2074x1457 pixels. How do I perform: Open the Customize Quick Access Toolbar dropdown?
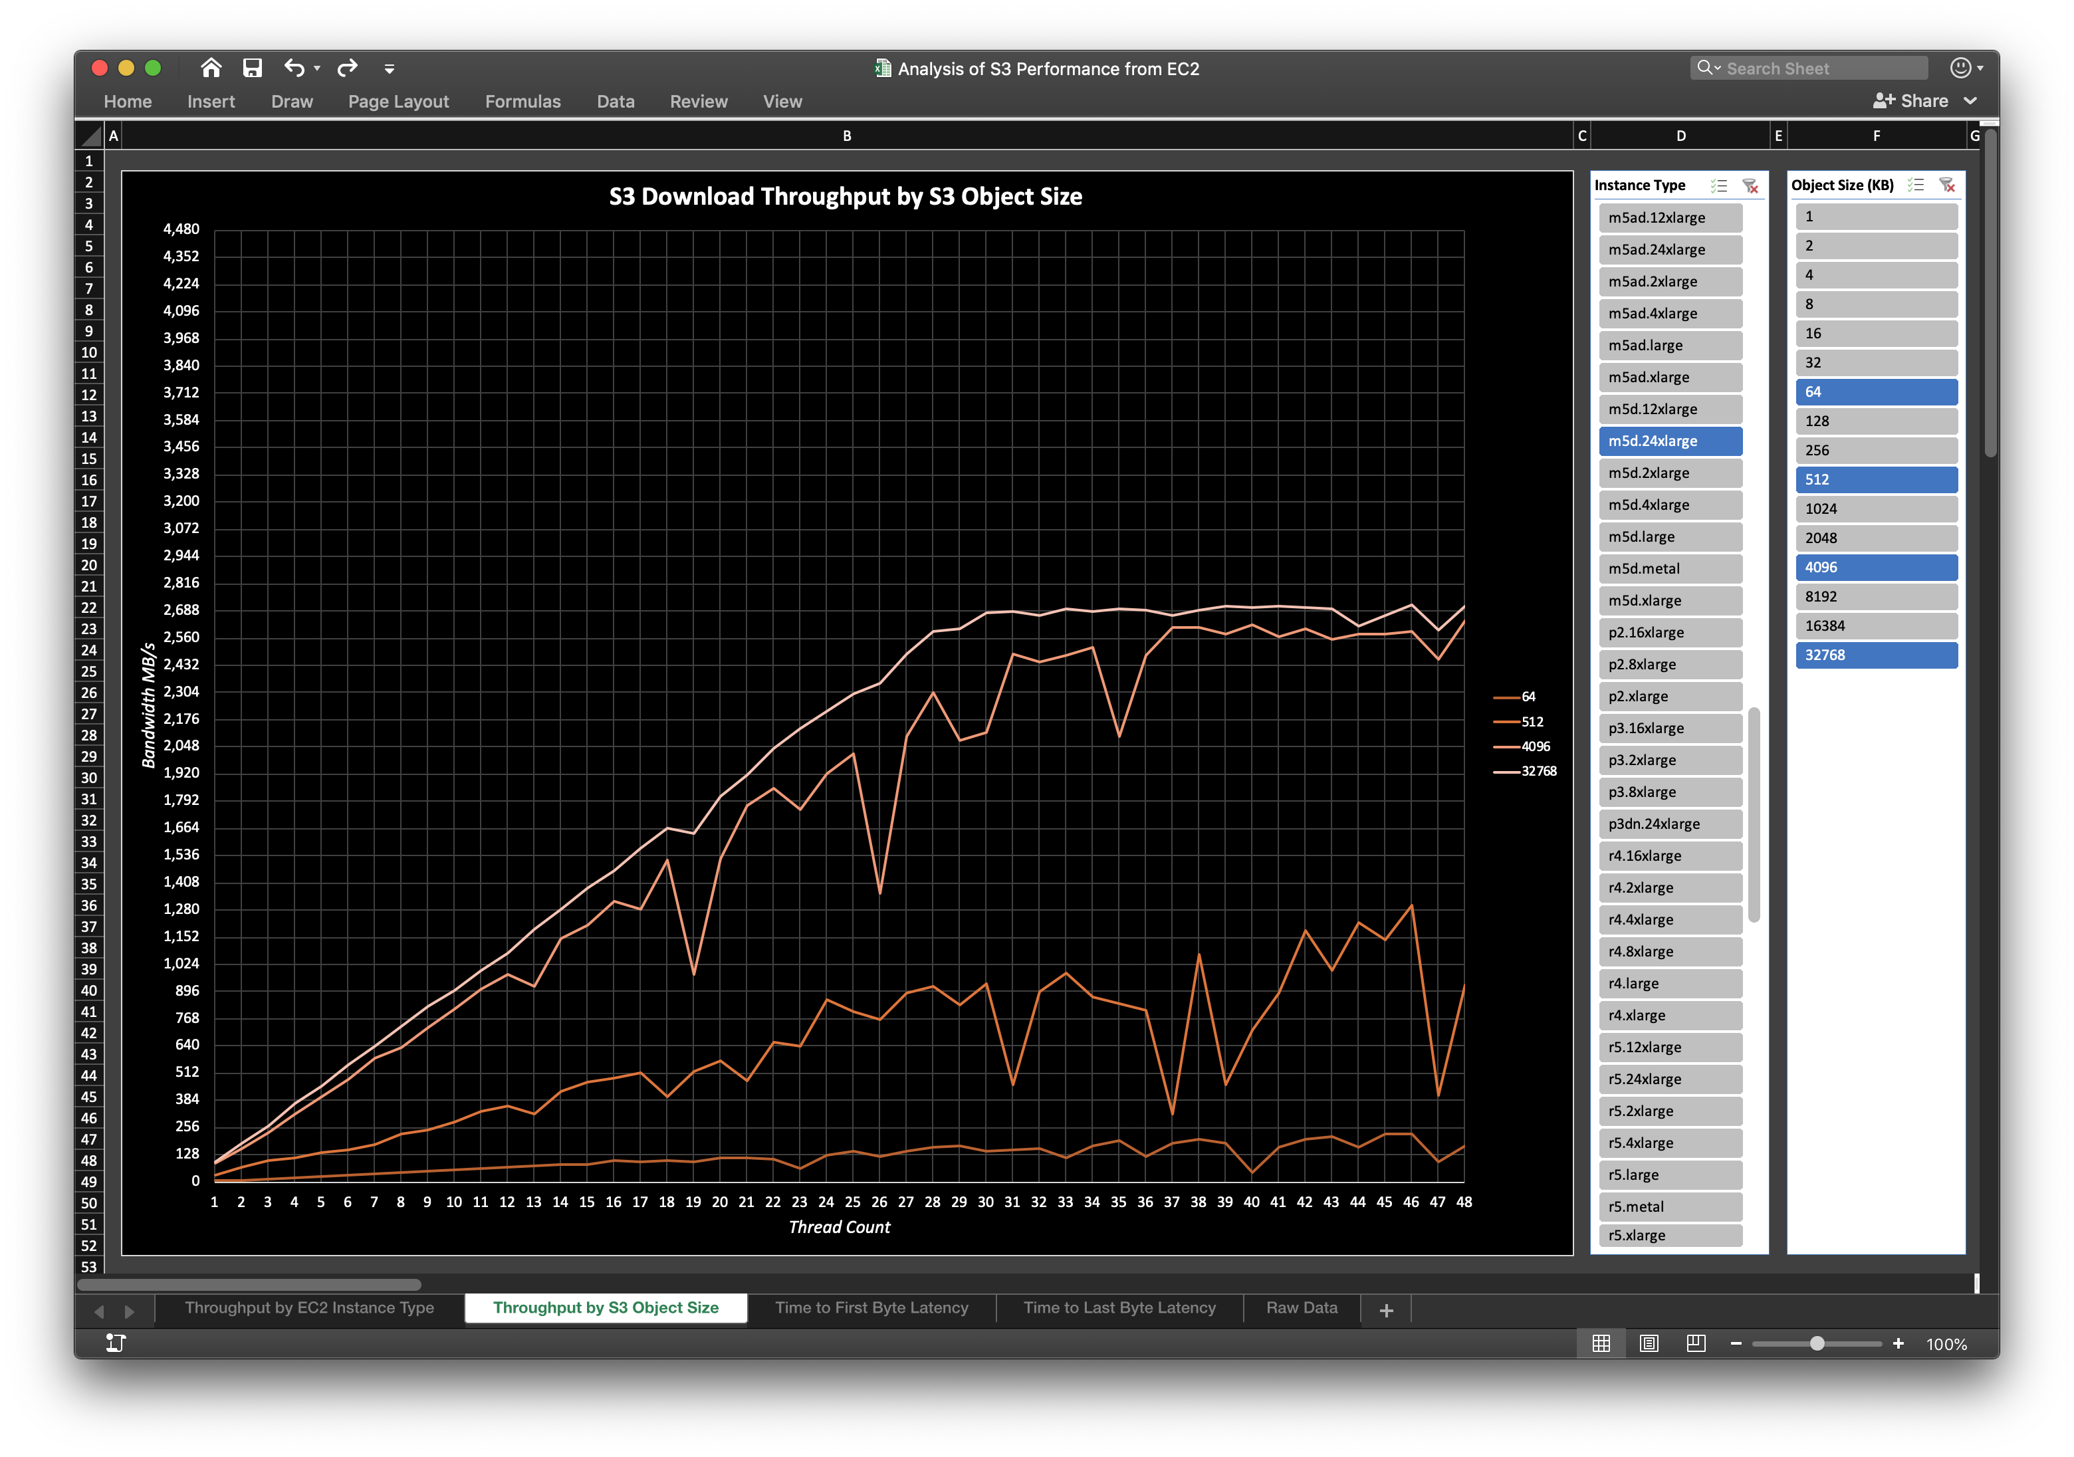(x=390, y=68)
